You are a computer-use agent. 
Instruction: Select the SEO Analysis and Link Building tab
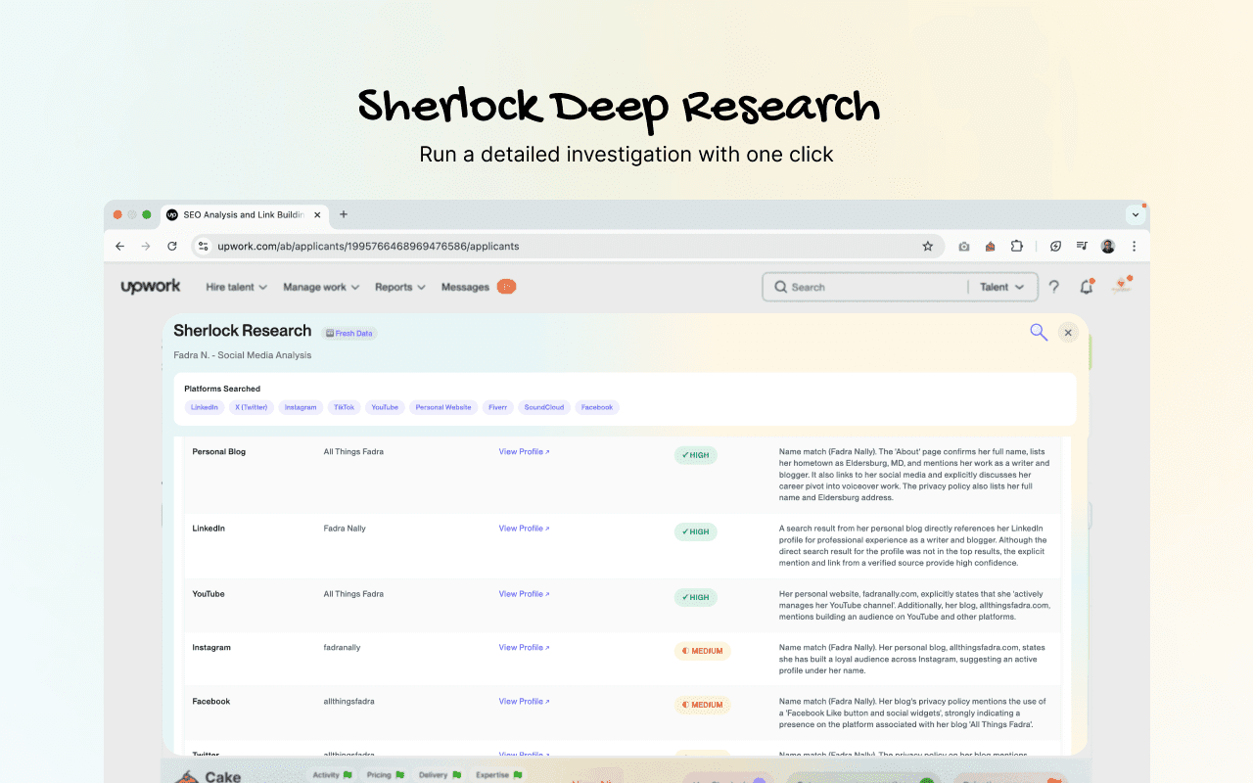point(245,214)
